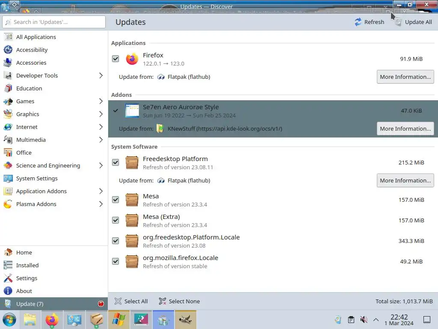
Task: Click the System Settings icon in sidebar
Action: (x=8, y=179)
